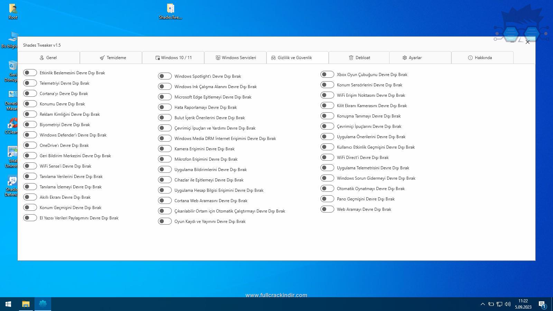
Task: Toggle OneDrive'ı Devre Dışı Bırak
Action: tap(30, 145)
